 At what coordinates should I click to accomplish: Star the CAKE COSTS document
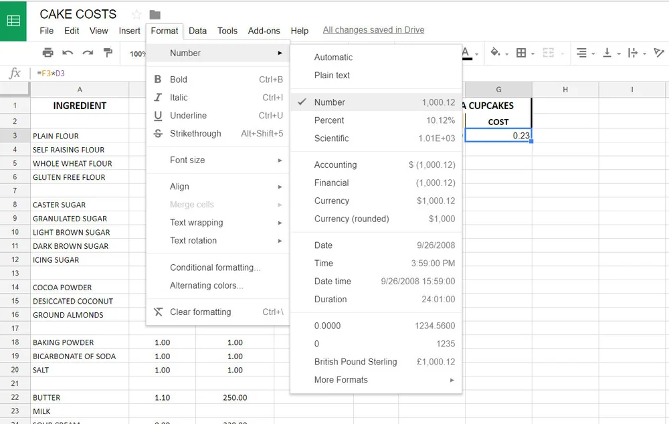point(136,15)
